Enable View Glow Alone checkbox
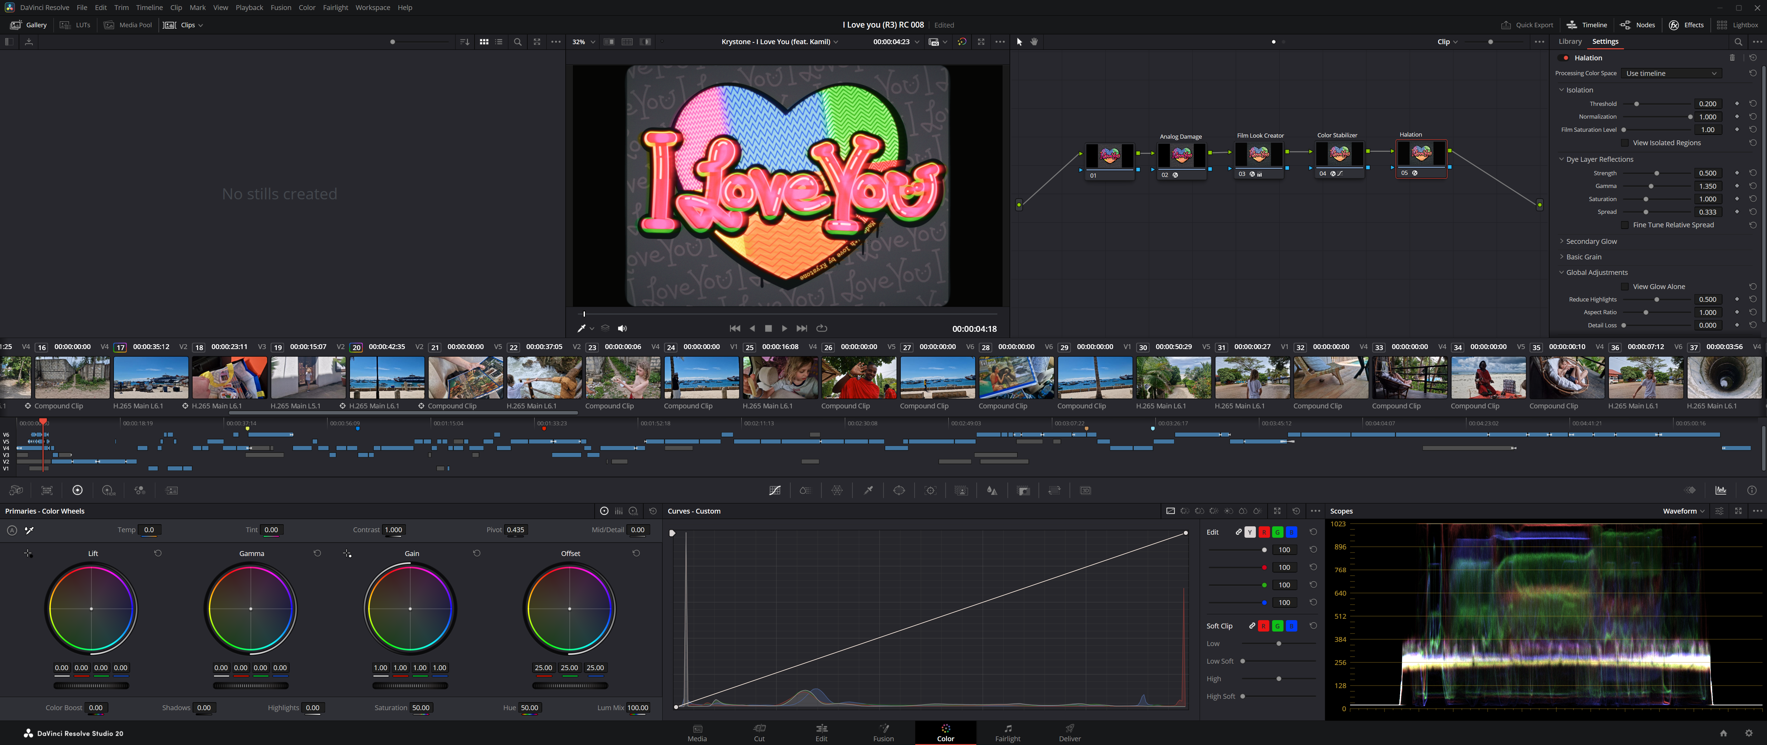Screen dimensions: 1767x745 1624,287
